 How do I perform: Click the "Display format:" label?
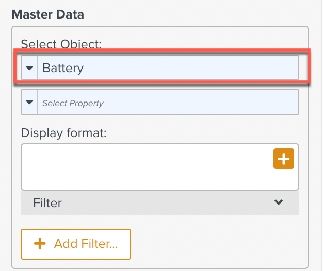pos(63,132)
